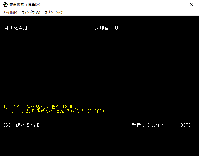The height and width of the screenshot is (156, 199).
Task: Open the ファイル(F) menu
Action: pos(10,13)
